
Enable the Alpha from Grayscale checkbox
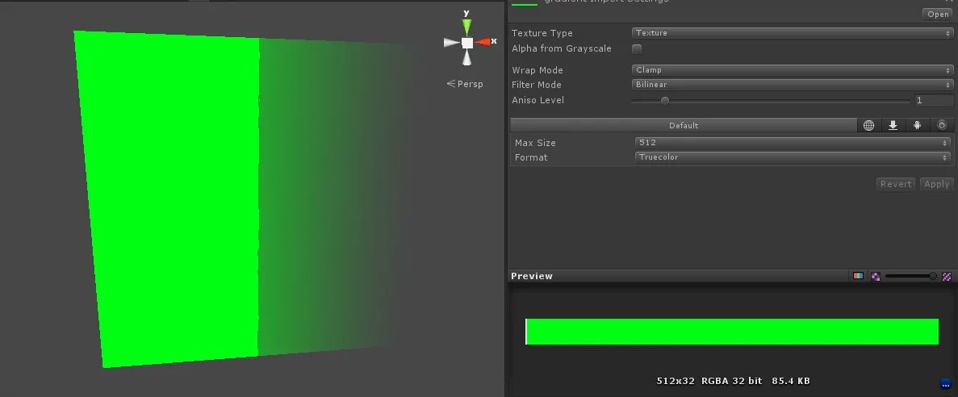[x=637, y=49]
